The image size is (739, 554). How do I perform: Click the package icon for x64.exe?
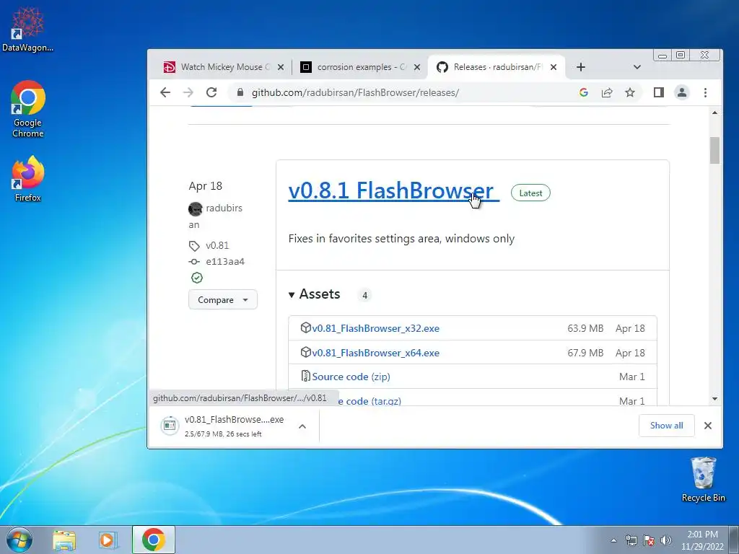coord(306,352)
